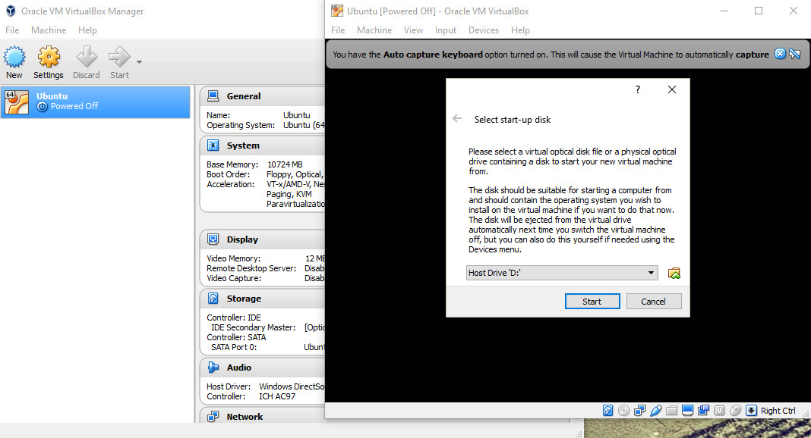The height and width of the screenshot is (438, 811).
Task: Click the Network section icon
Action: click(x=213, y=416)
